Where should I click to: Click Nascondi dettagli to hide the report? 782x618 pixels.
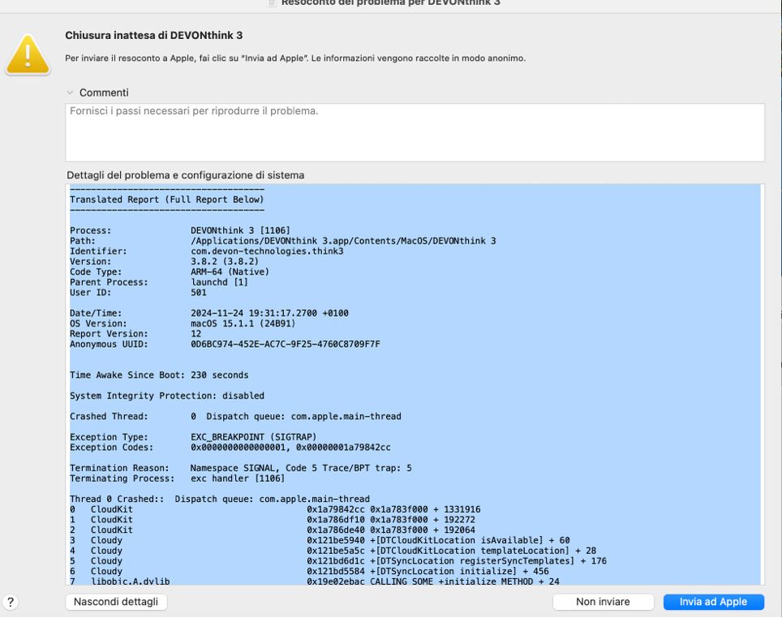[116, 602]
